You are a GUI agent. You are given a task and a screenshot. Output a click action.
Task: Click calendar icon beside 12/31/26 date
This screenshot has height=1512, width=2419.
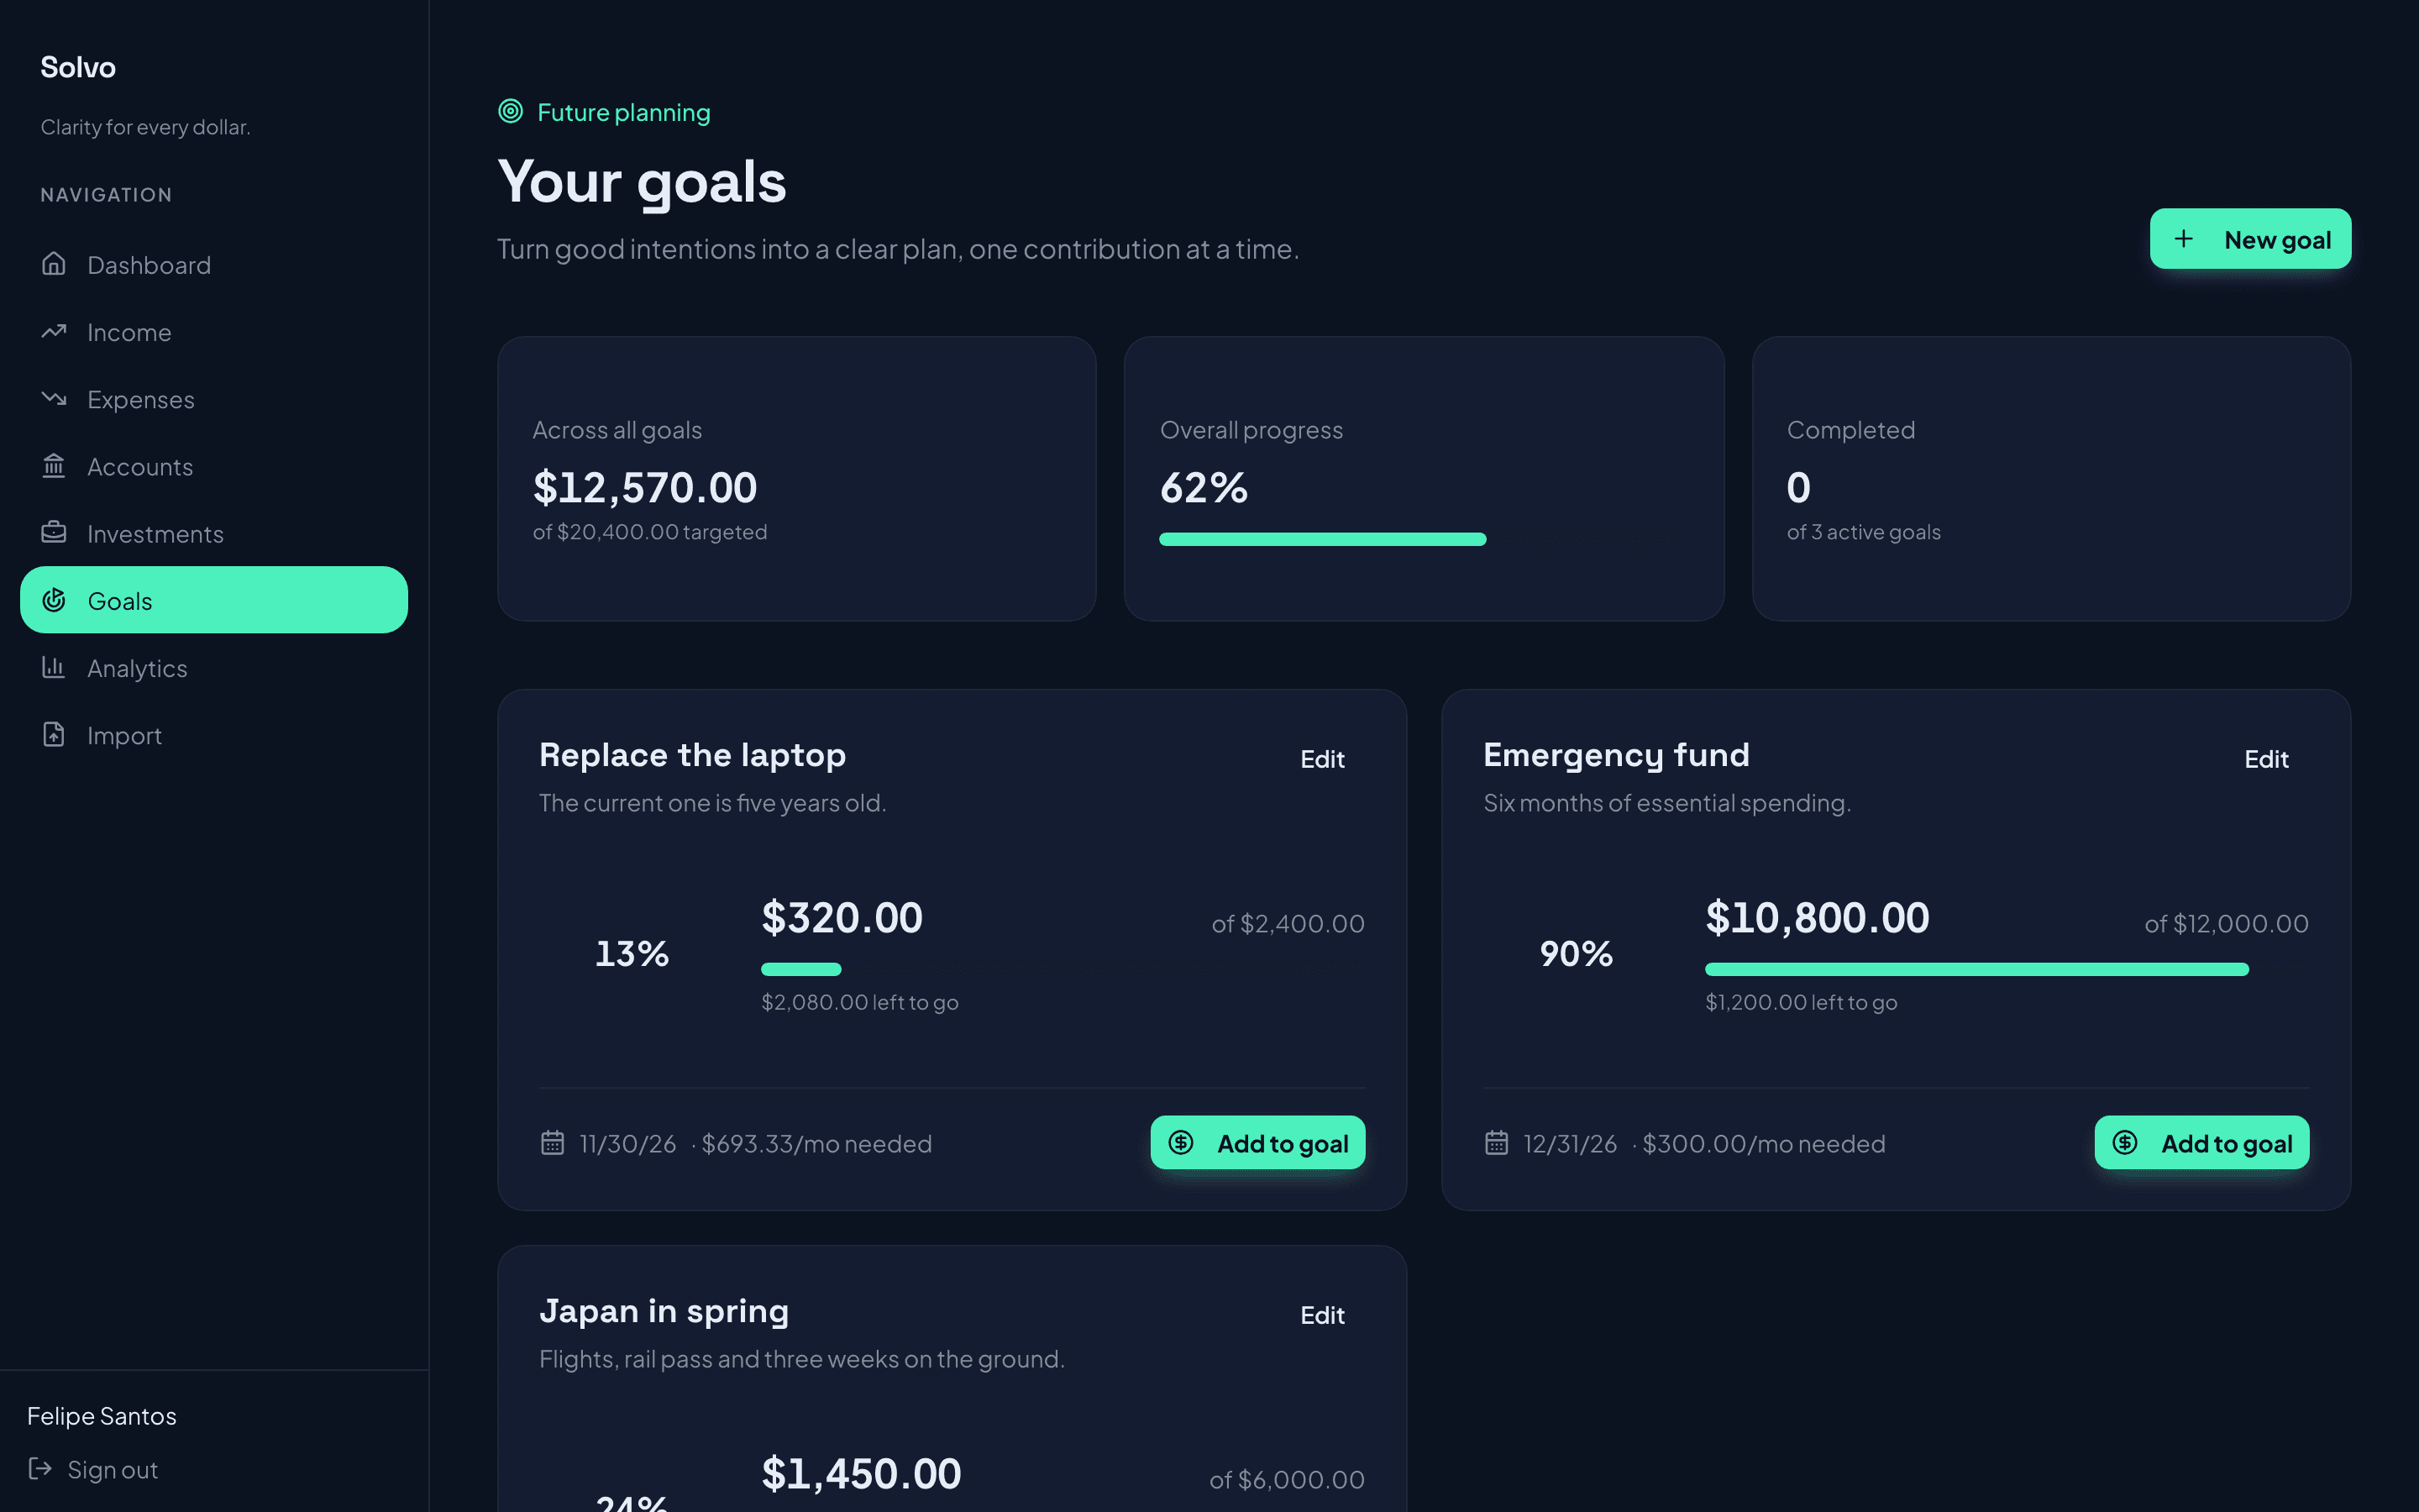(x=1497, y=1142)
